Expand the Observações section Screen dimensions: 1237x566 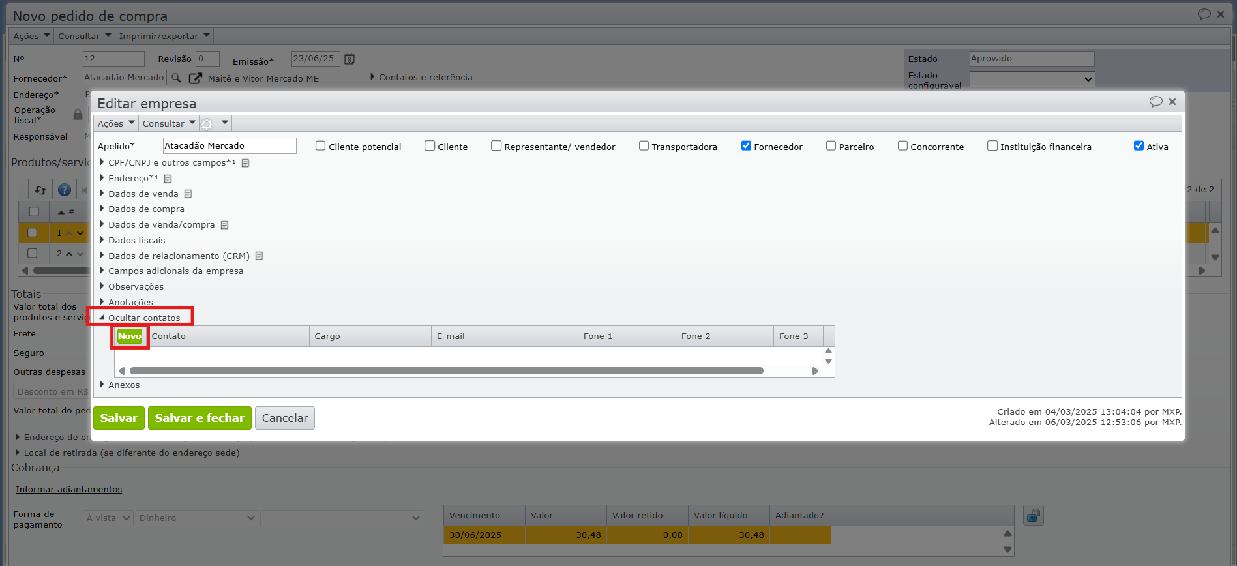tap(132, 287)
